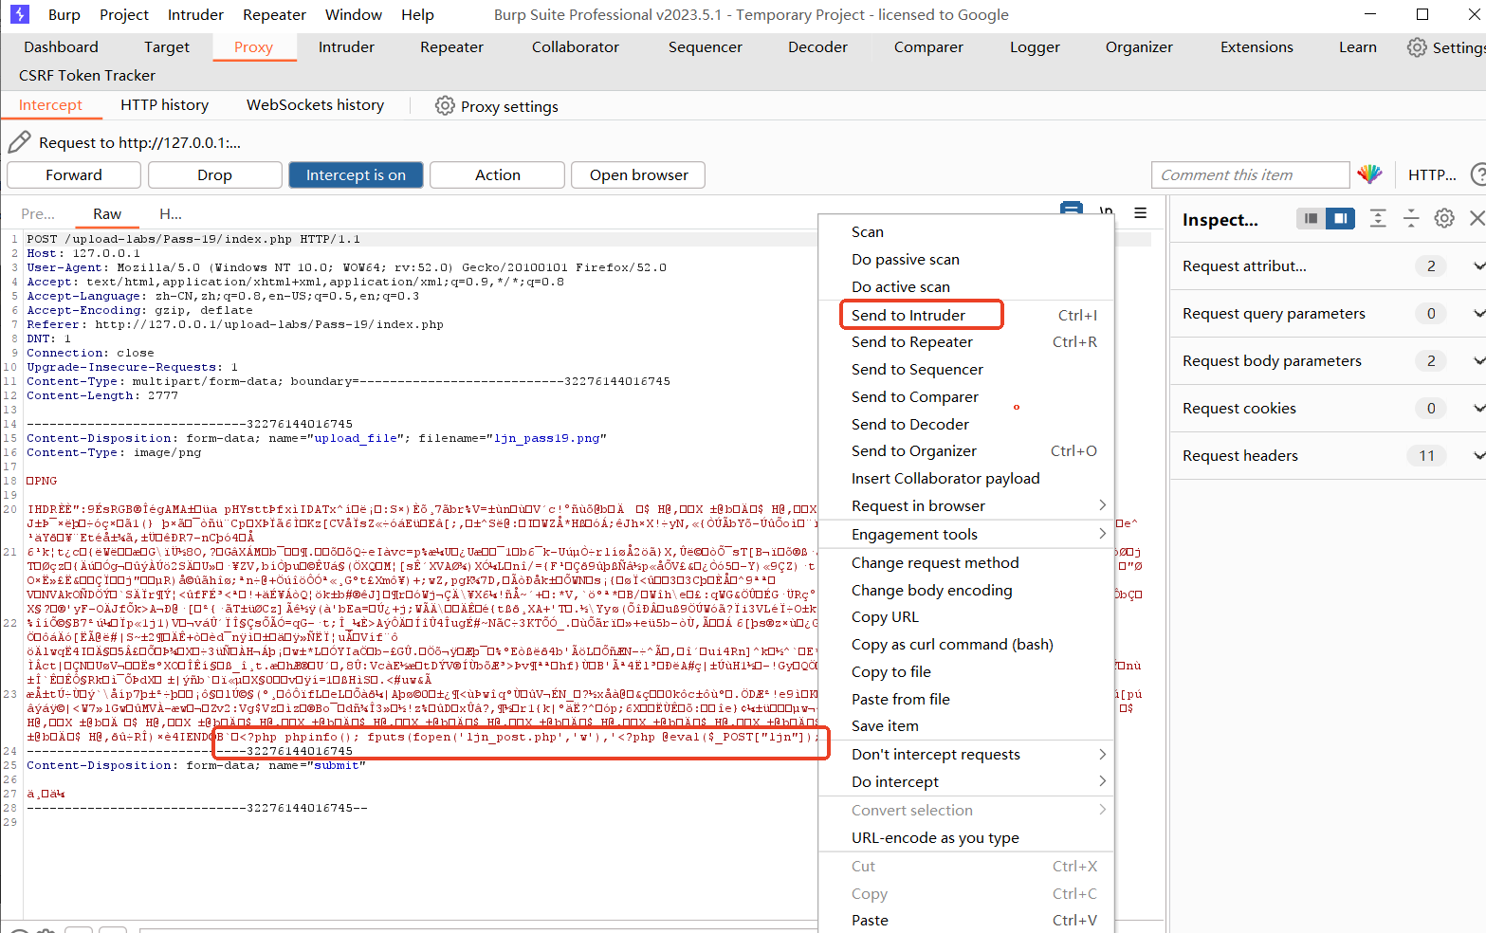Image resolution: width=1486 pixels, height=933 pixels.
Task: Click the Burp Suite logo icon
Action: (x=19, y=14)
